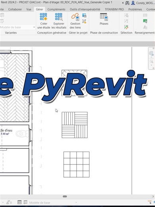Open the Problèmes tab
The width and height of the screenshot is (155, 207).
(135, 9)
